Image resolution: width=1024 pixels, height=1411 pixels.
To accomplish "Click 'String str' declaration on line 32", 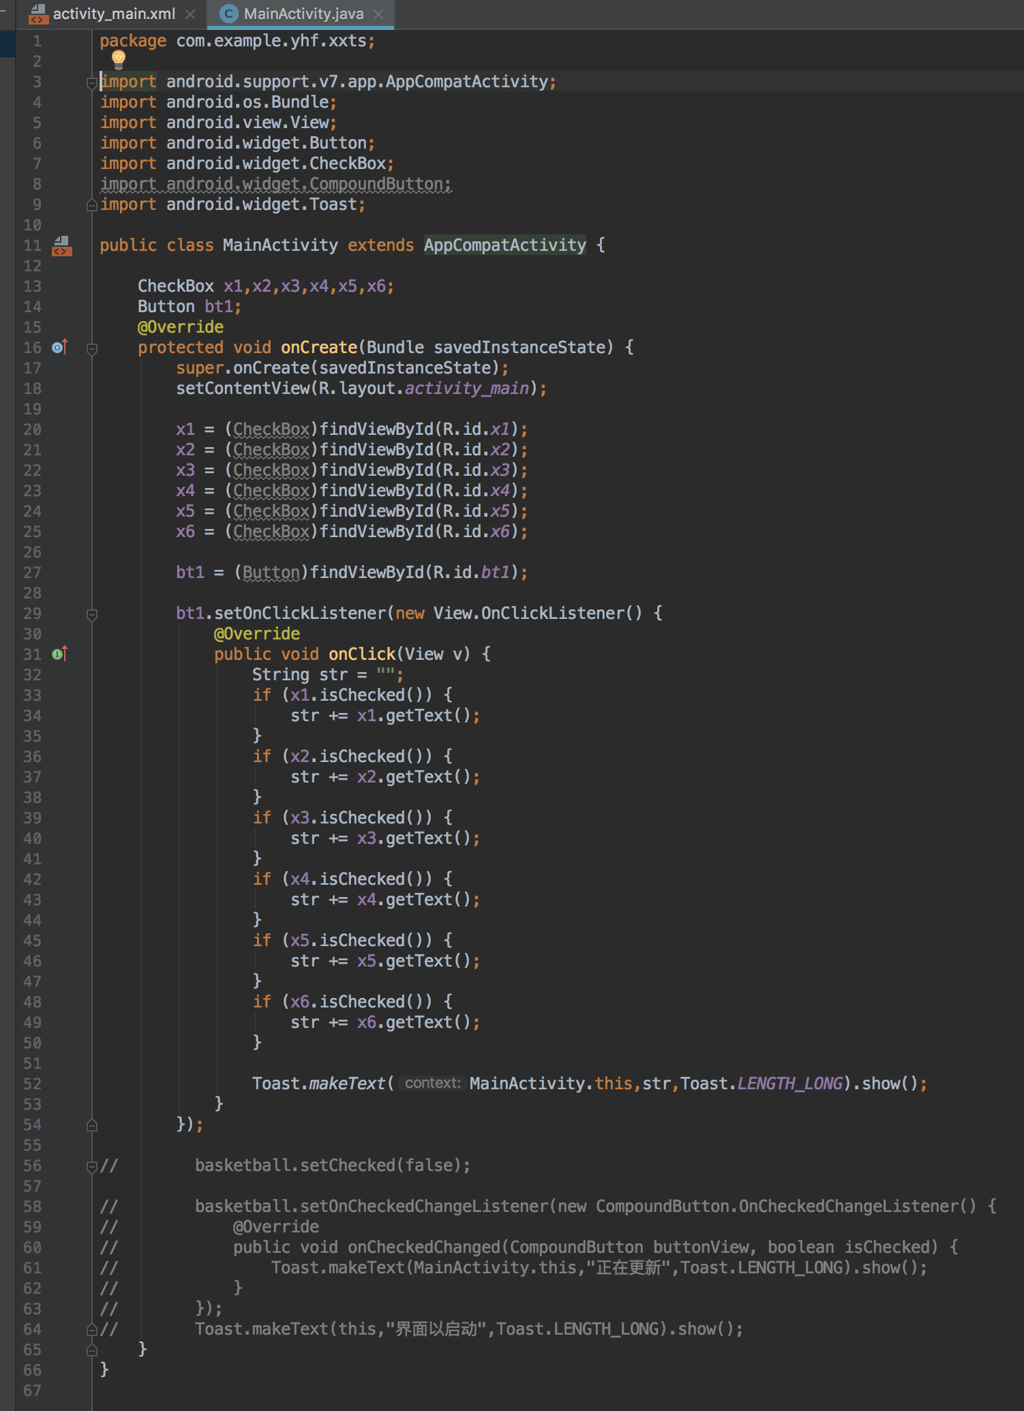I will 300,675.
